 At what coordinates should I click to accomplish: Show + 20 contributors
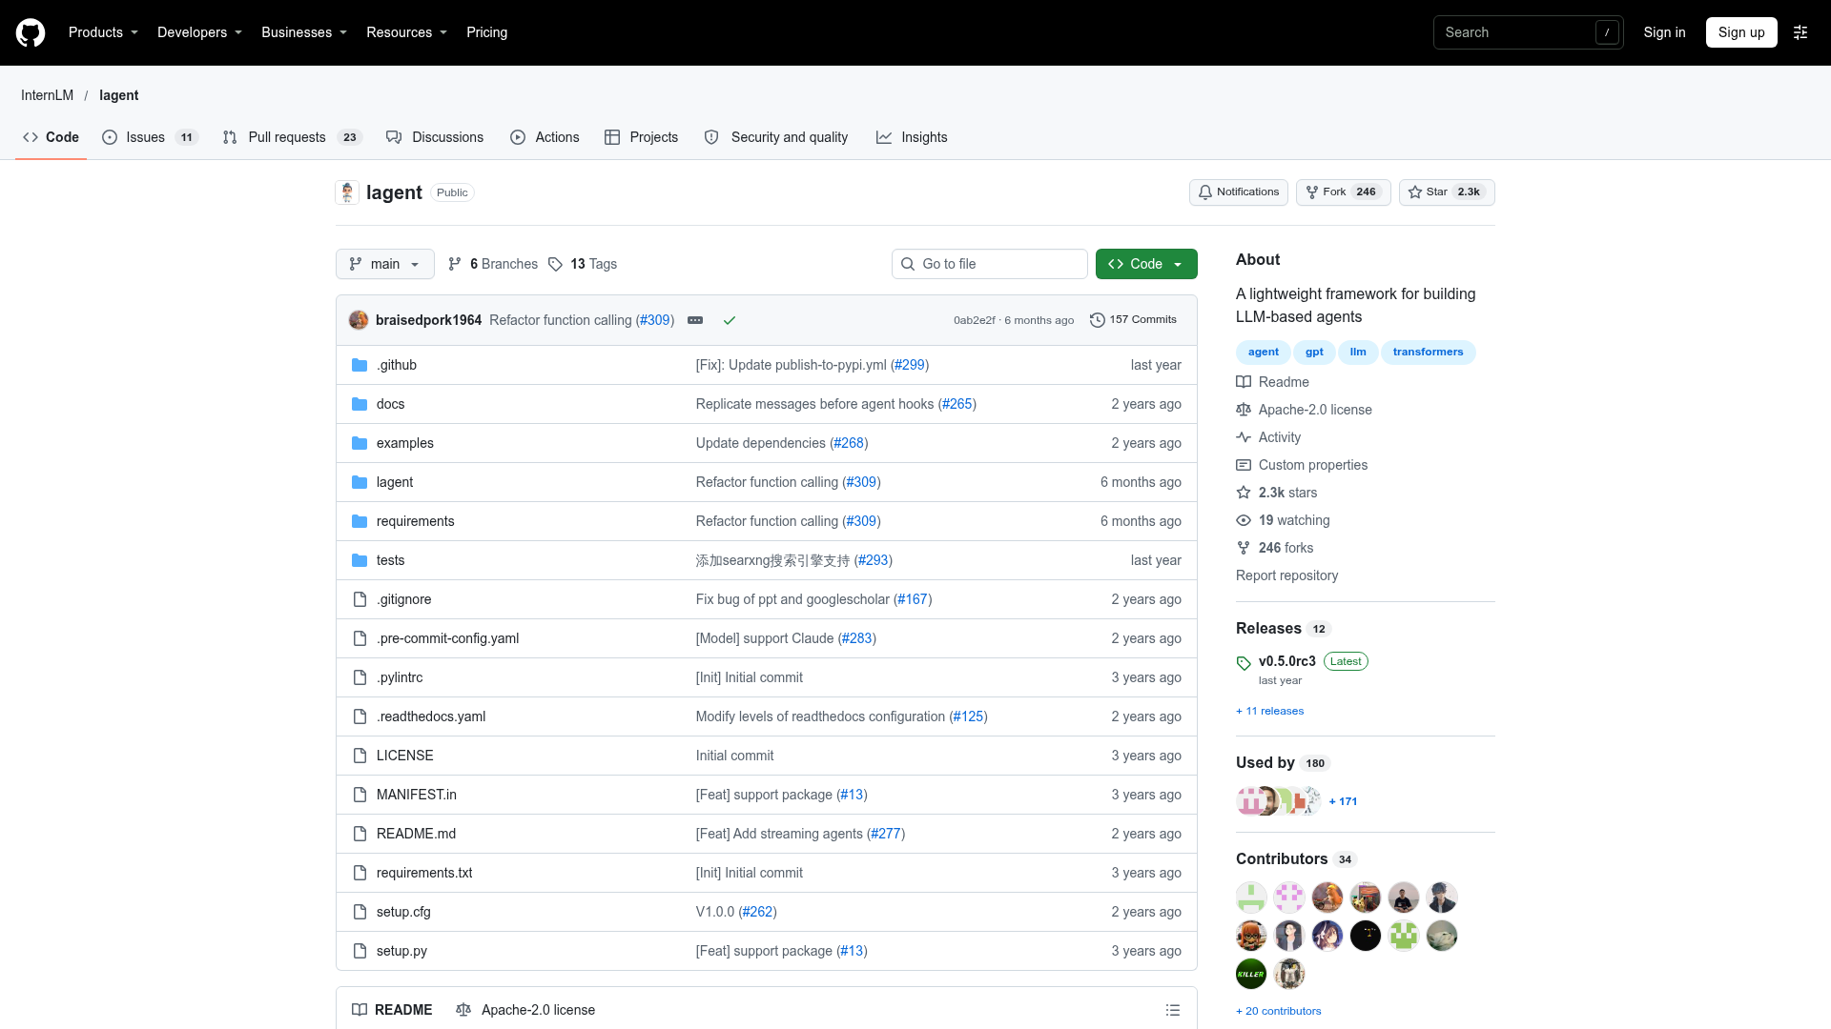click(1278, 1011)
